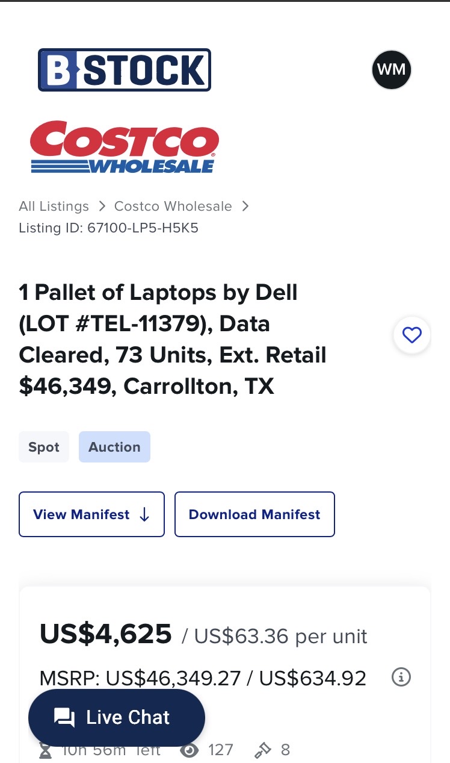Click the chevron after Costco Wholesale breadcrumb

pyautogui.click(x=245, y=207)
